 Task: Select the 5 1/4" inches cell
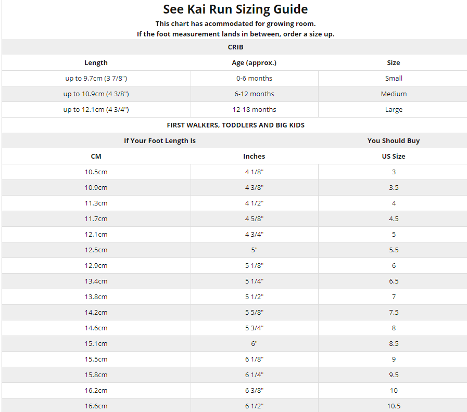click(254, 281)
